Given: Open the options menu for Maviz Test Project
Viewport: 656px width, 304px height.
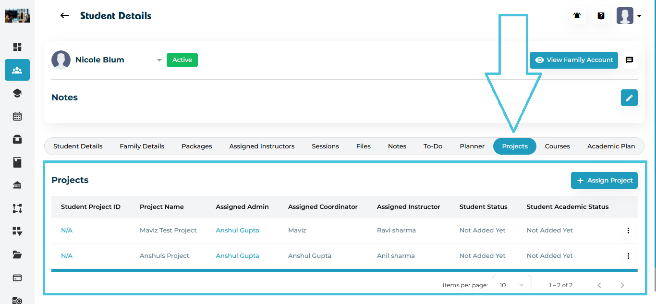Looking at the screenshot, I should click(x=628, y=231).
